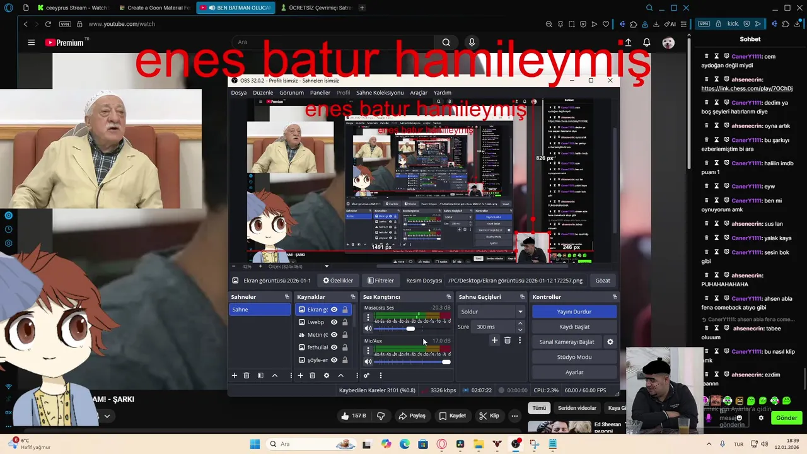Click Sanal Kamerayı Başlat button
807x454 pixels.
click(567, 342)
